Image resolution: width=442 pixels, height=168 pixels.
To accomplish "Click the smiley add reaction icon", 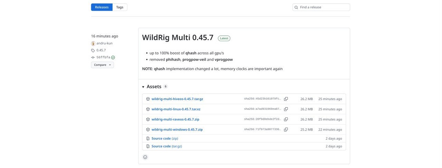I will point(145,157).
